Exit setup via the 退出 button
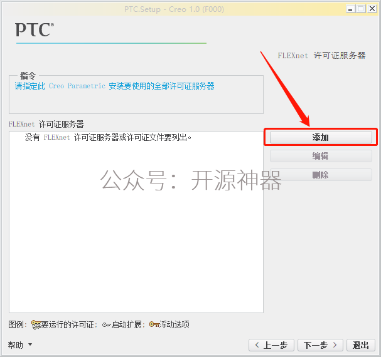This screenshot has width=381, height=357. coord(360,345)
